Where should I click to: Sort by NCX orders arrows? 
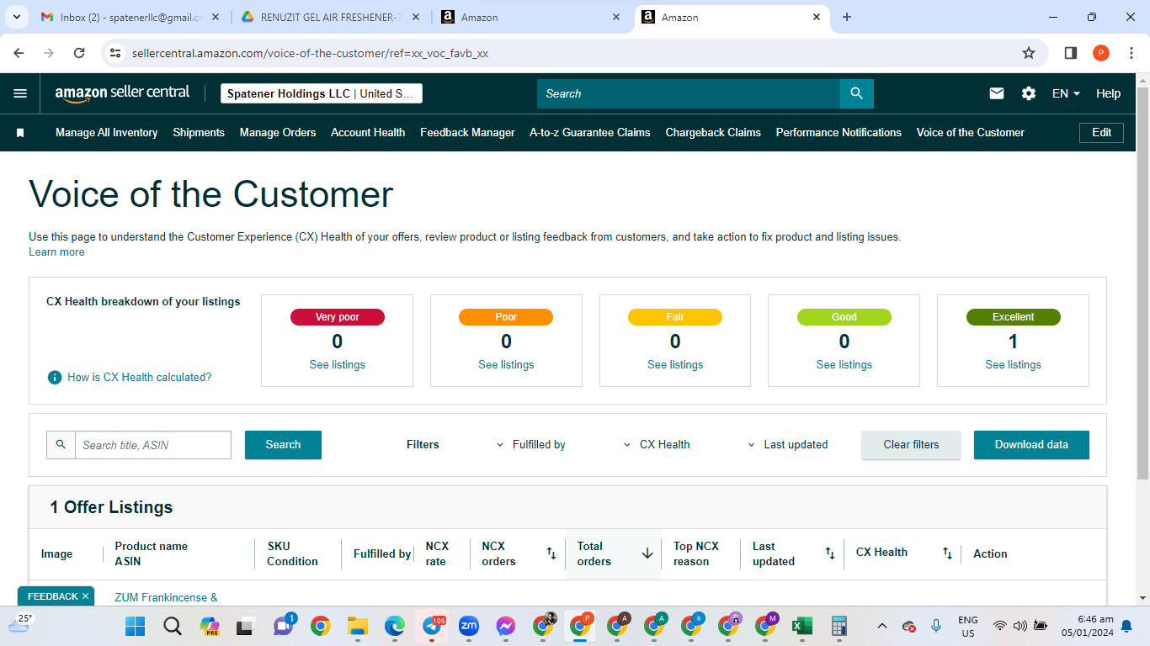(x=551, y=553)
